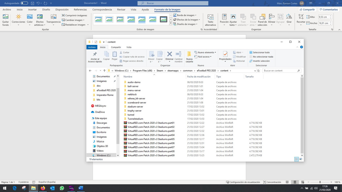
Task: Click Explorer up-one-level arrow
Action: tap(104, 71)
